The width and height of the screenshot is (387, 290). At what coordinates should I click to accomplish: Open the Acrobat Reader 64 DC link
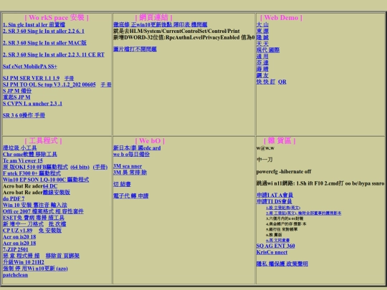(x=50, y=186)
